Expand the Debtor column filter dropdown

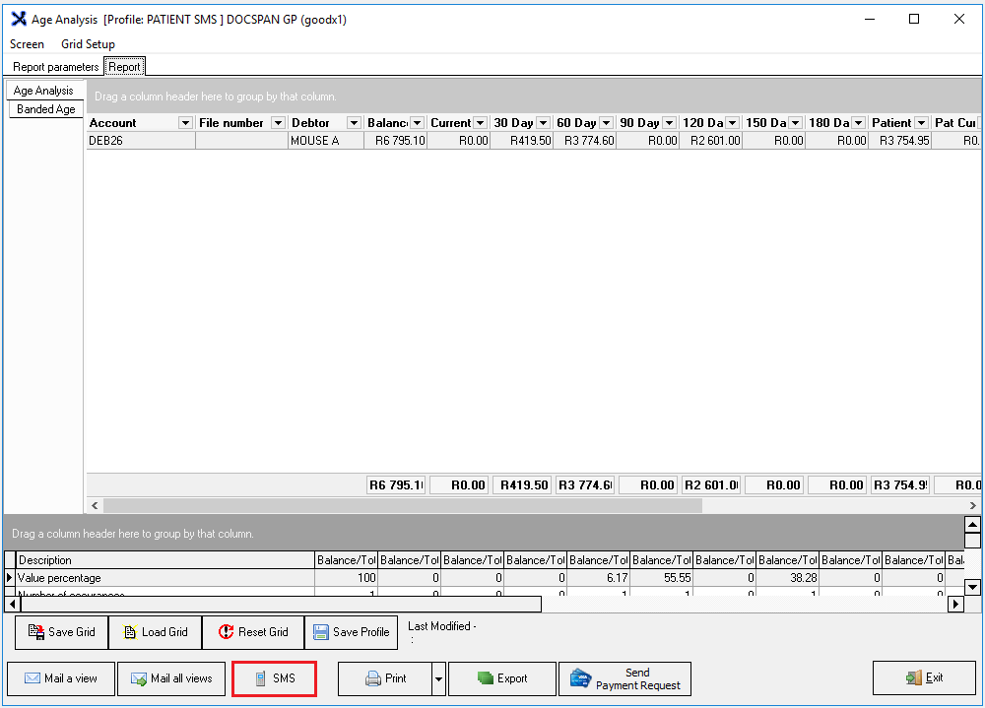(354, 123)
